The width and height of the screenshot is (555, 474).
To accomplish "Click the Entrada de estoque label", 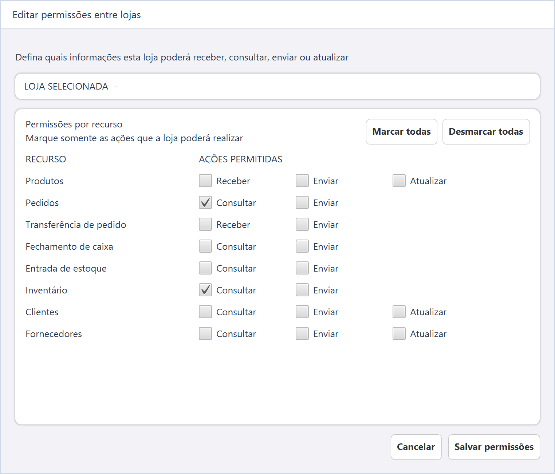I will 66,268.
